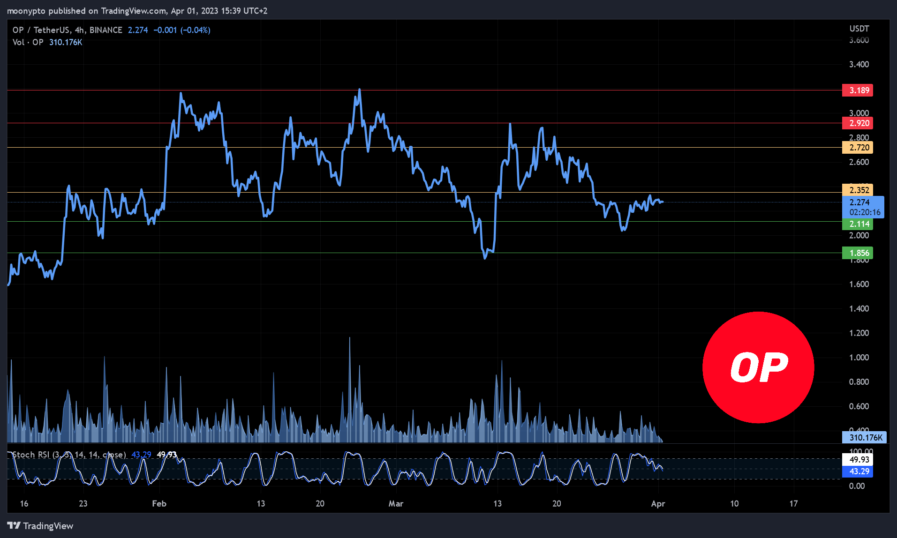The image size is (897, 538).
Task: Click the USDT currency label
Action: (859, 29)
